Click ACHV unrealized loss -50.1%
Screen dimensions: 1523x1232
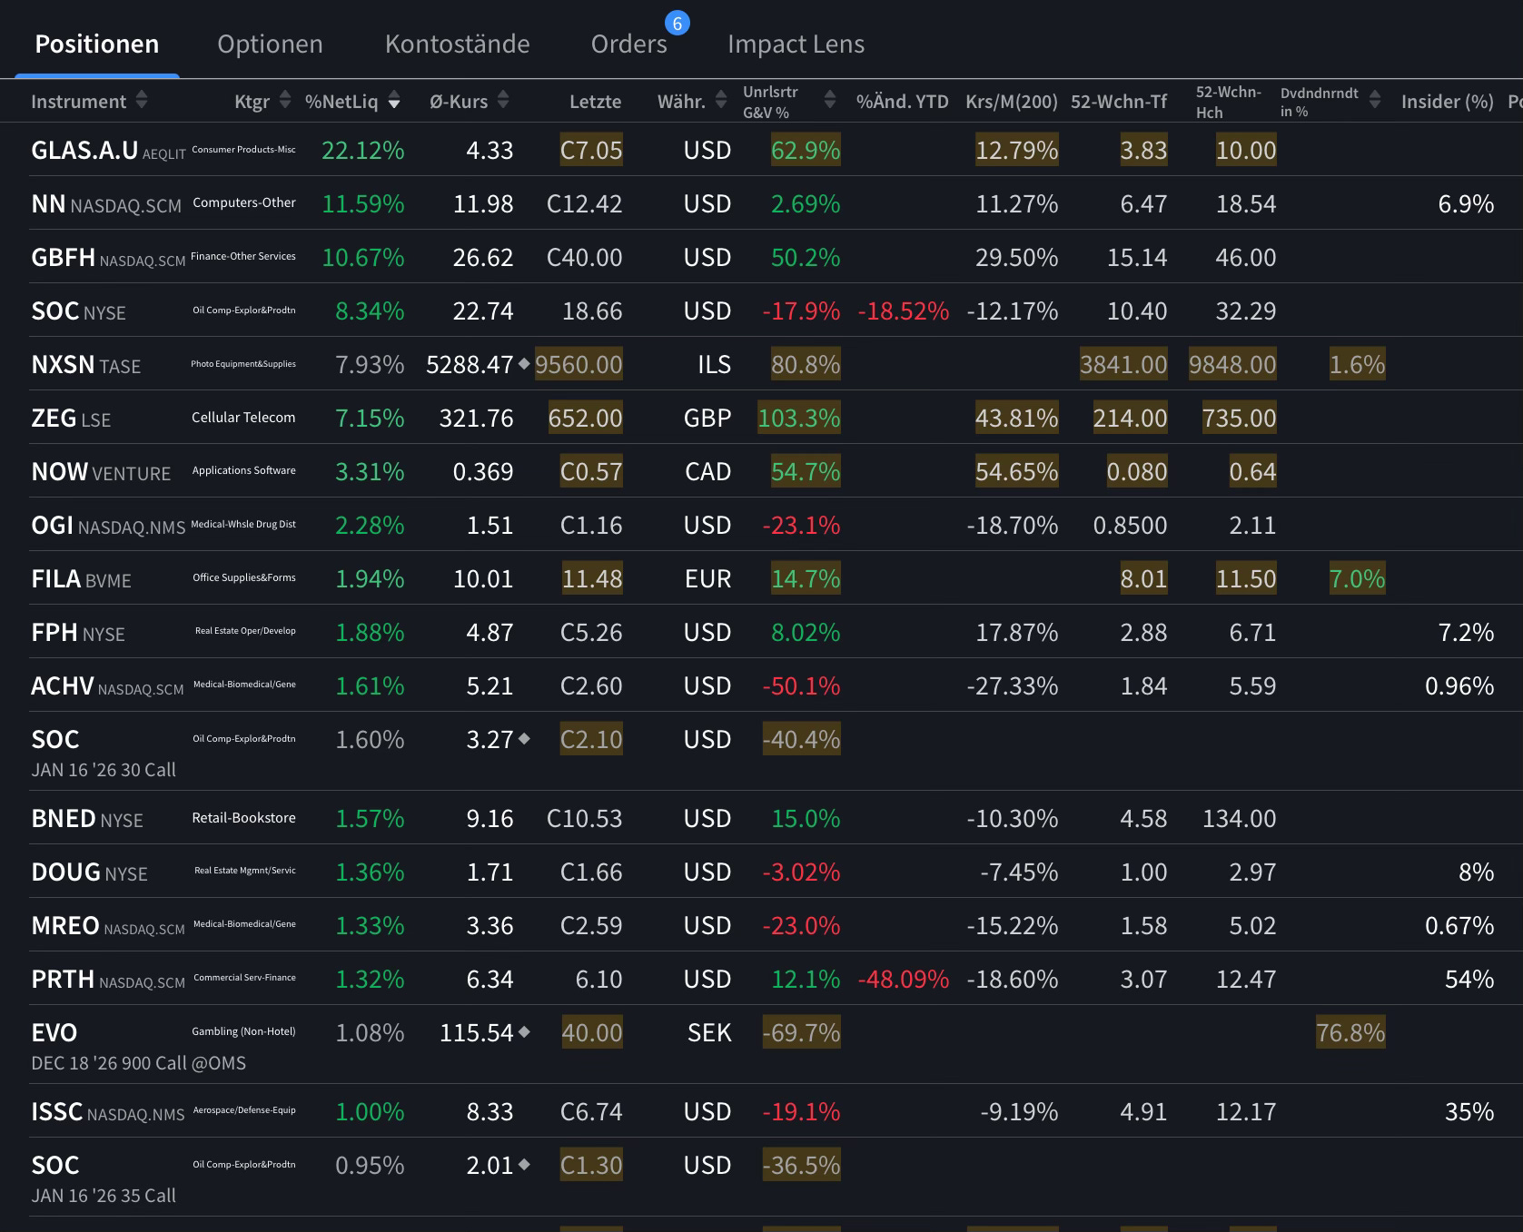(802, 685)
